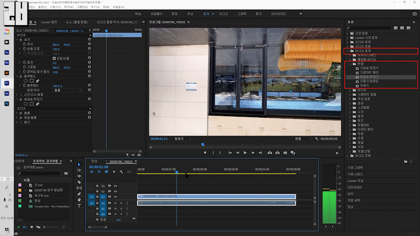Switch to the 오디오 workspace tab

pos(223,14)
